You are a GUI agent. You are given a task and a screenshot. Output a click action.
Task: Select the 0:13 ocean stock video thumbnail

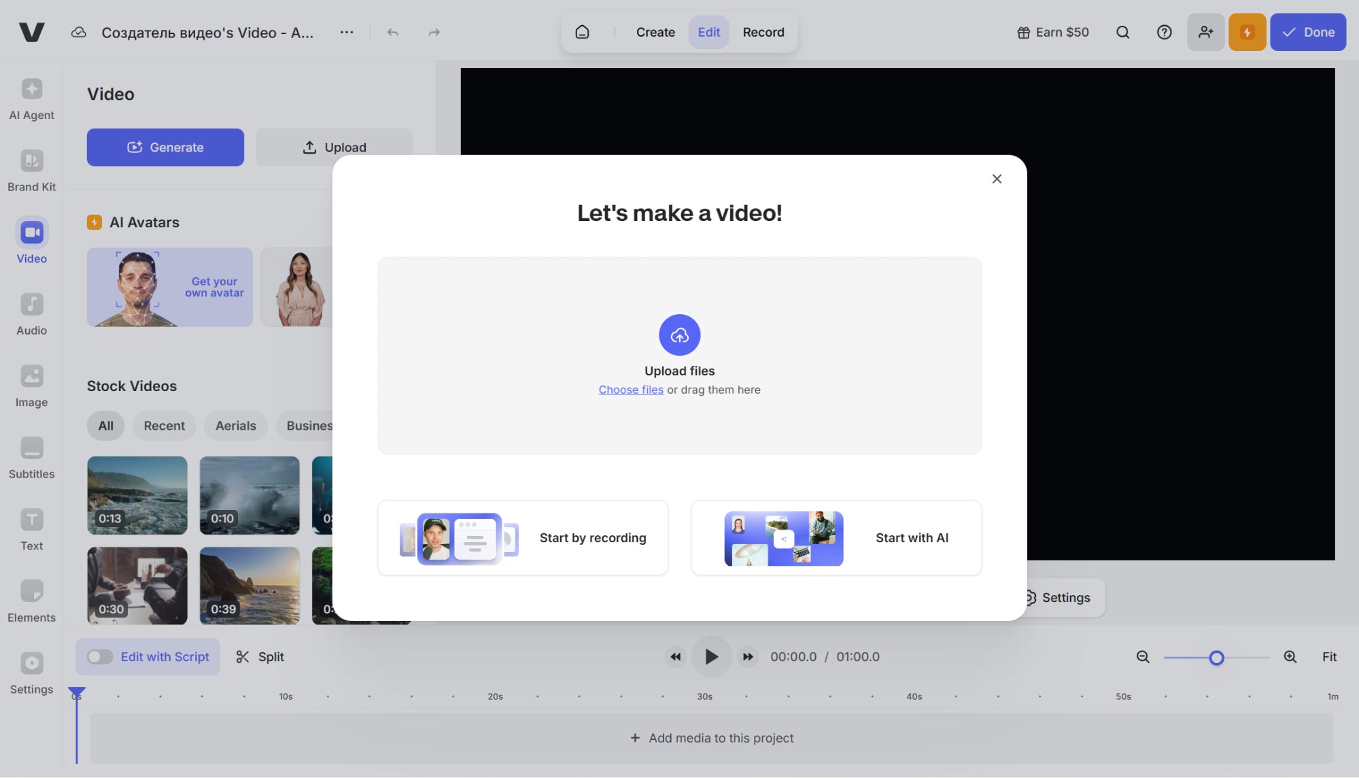click(137, 495)
